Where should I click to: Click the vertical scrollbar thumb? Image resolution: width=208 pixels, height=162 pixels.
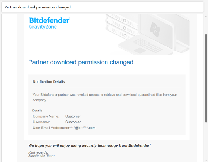coord(206,78)
